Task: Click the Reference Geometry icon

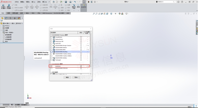Action: [x=74, y=7]
